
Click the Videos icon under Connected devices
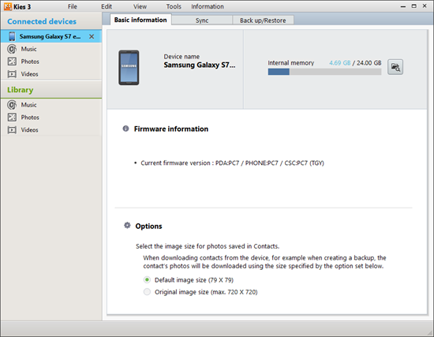pyautogui.click(x=12, y=74)
